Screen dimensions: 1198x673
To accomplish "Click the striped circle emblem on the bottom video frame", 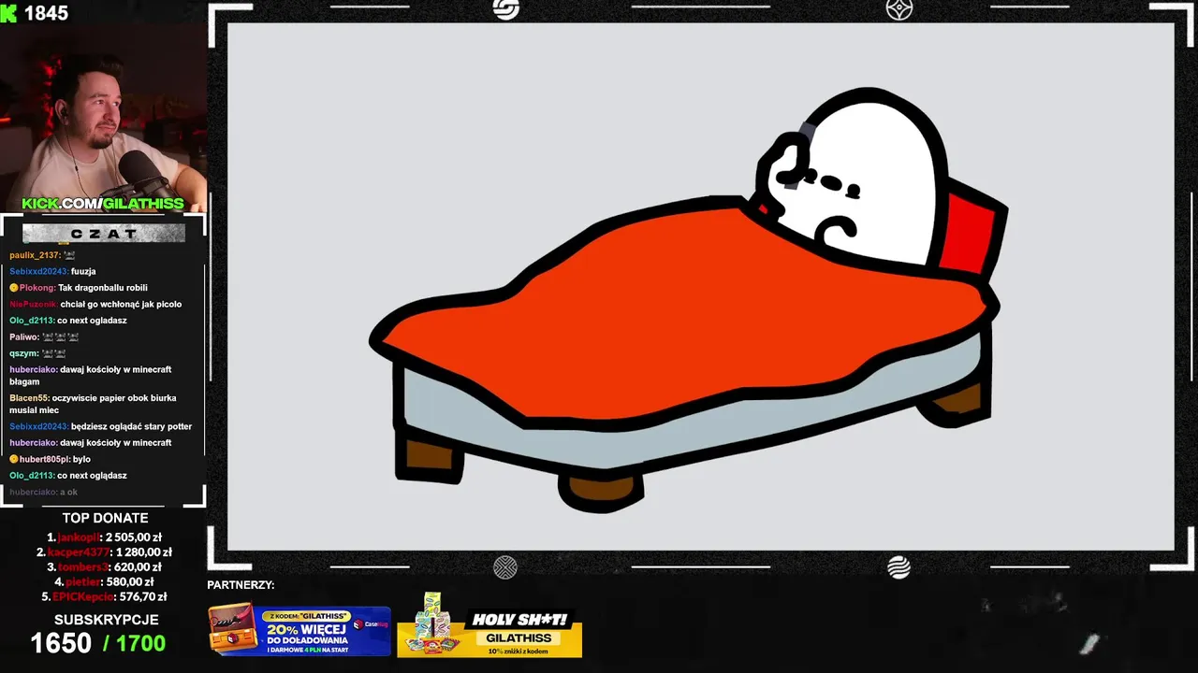I will coord(898,566).
